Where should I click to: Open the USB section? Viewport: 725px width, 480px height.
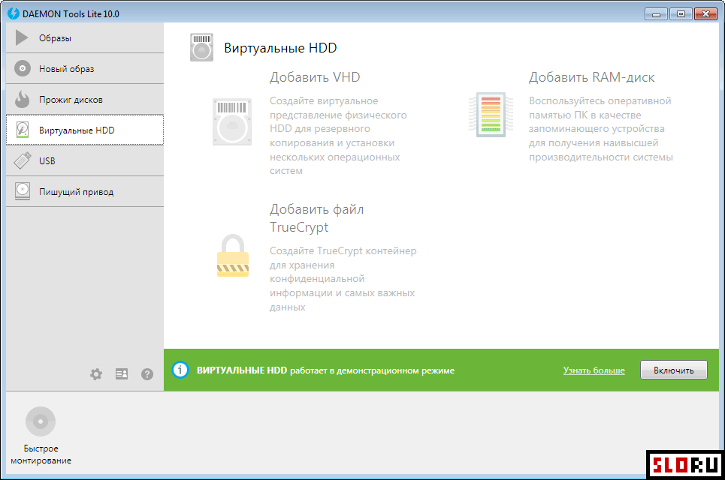(85, 160)
